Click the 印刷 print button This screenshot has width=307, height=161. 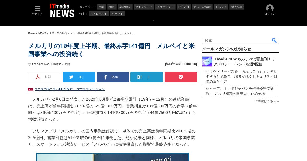click(x=45, y=77)
